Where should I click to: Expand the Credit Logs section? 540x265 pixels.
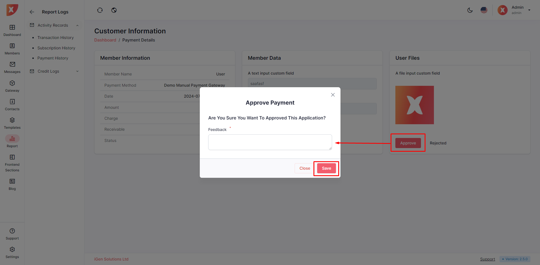pos(77,71)
